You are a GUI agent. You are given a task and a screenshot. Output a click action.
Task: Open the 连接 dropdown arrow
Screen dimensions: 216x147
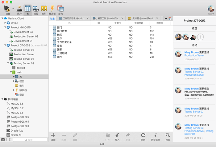pos(13,9)
